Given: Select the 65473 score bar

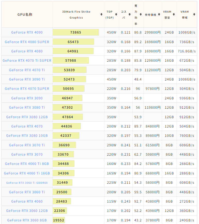Looking at the screenshot, I should pos(73,42).
